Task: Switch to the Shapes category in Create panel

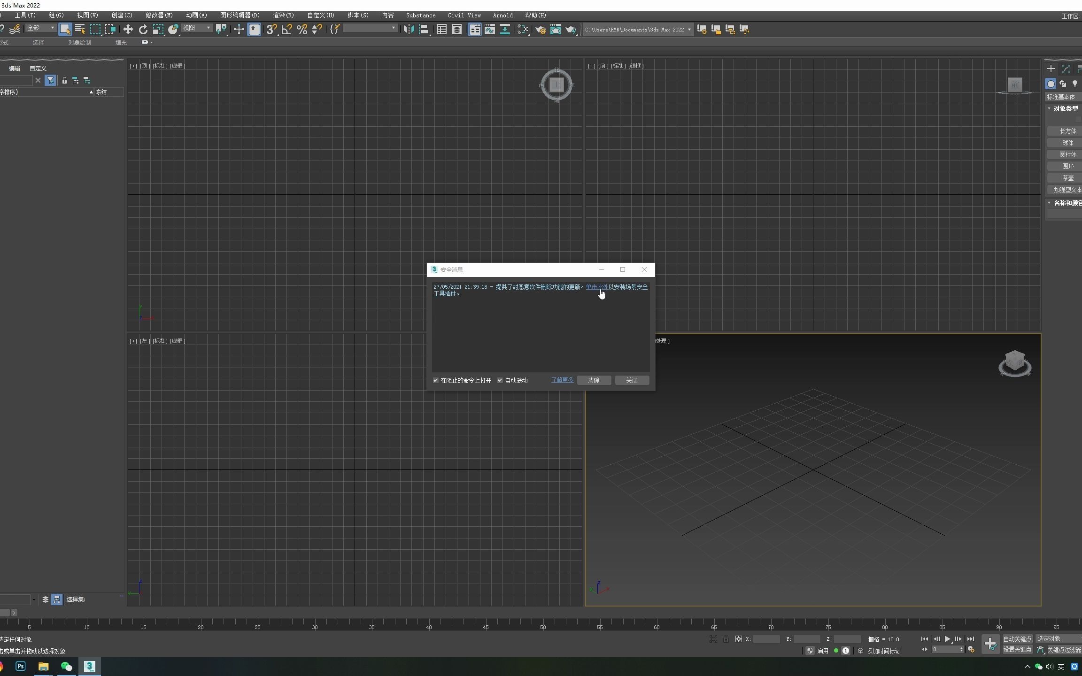Action: tap(1063, 84)
